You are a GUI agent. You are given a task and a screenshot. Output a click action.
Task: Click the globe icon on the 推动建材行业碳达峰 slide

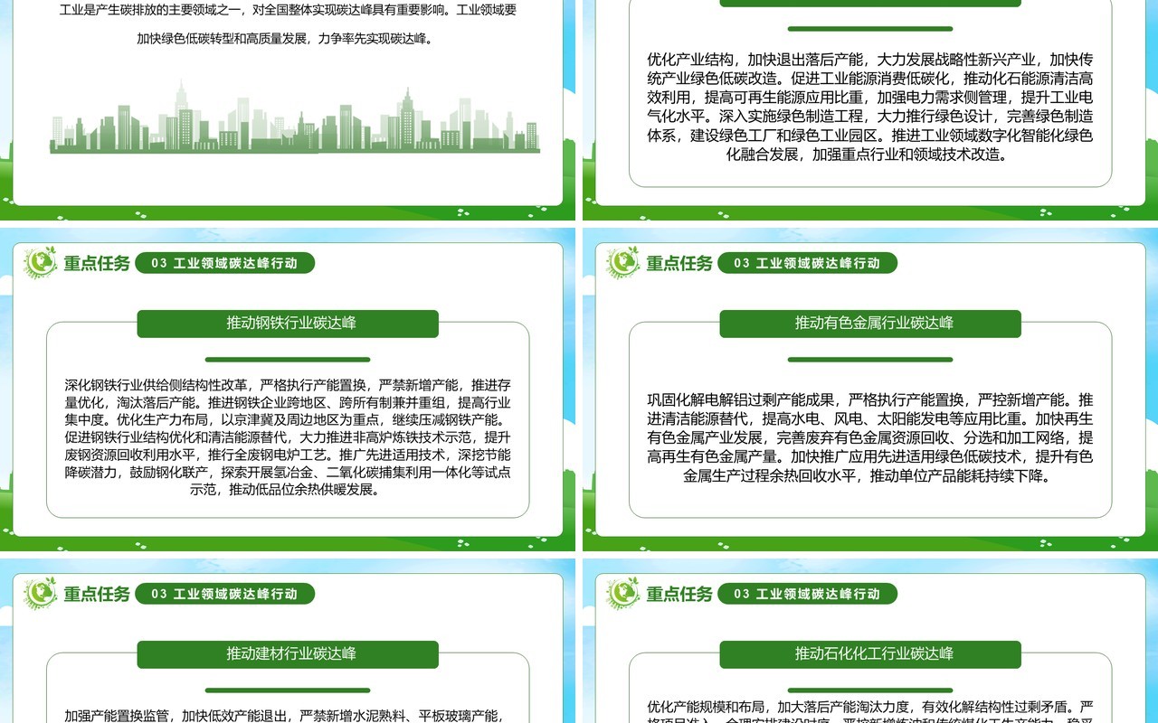(41, 593)
